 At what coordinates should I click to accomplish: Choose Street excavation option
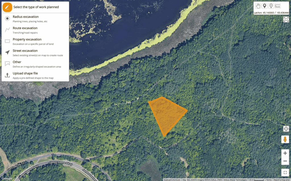click(35, 53)
